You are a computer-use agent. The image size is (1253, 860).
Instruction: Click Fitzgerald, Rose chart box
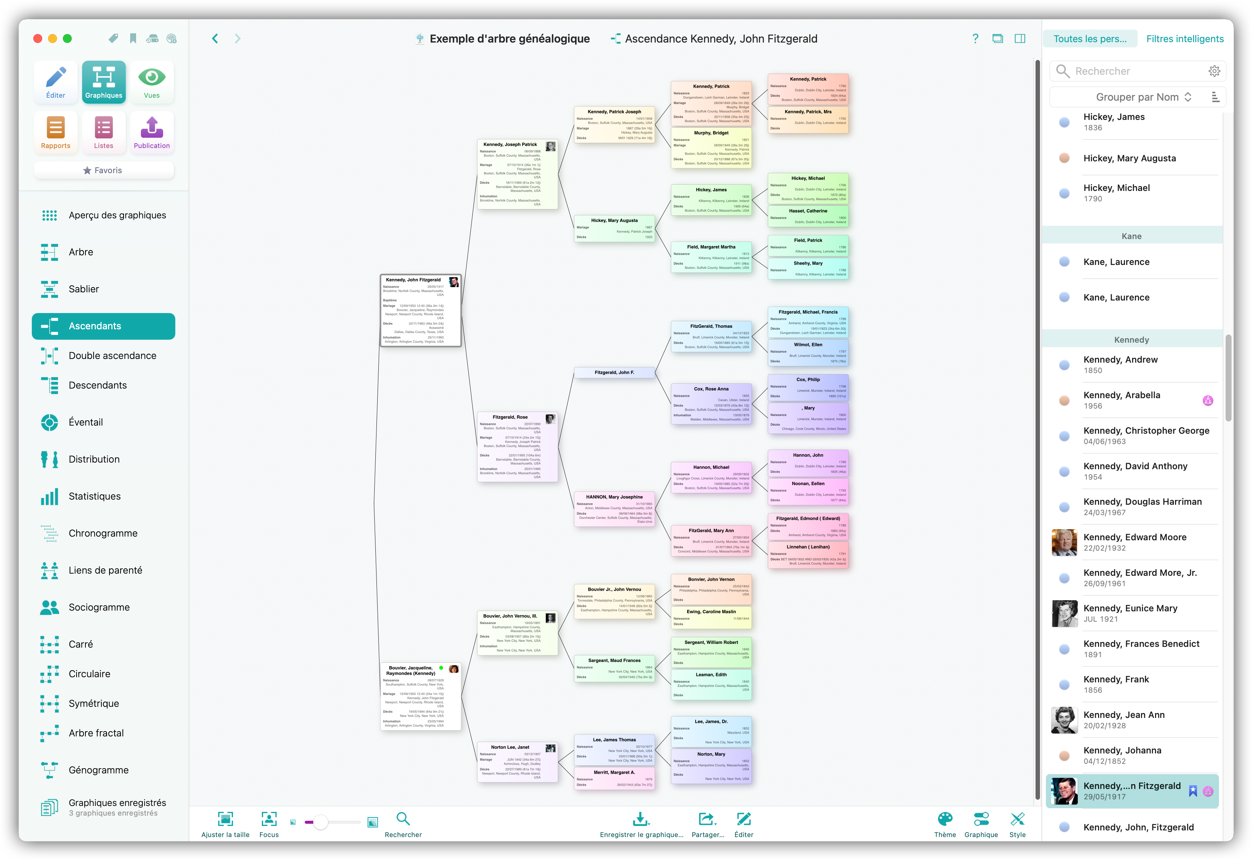(517, 447)
